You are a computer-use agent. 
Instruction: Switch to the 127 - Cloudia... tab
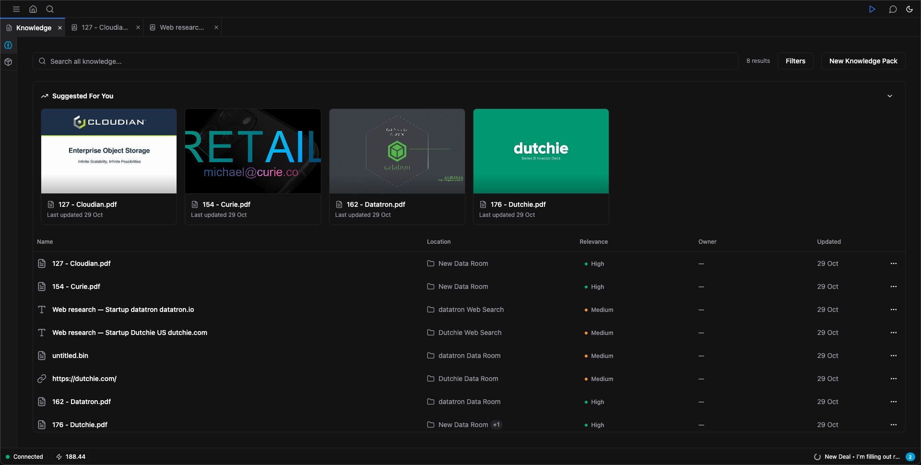104,27
